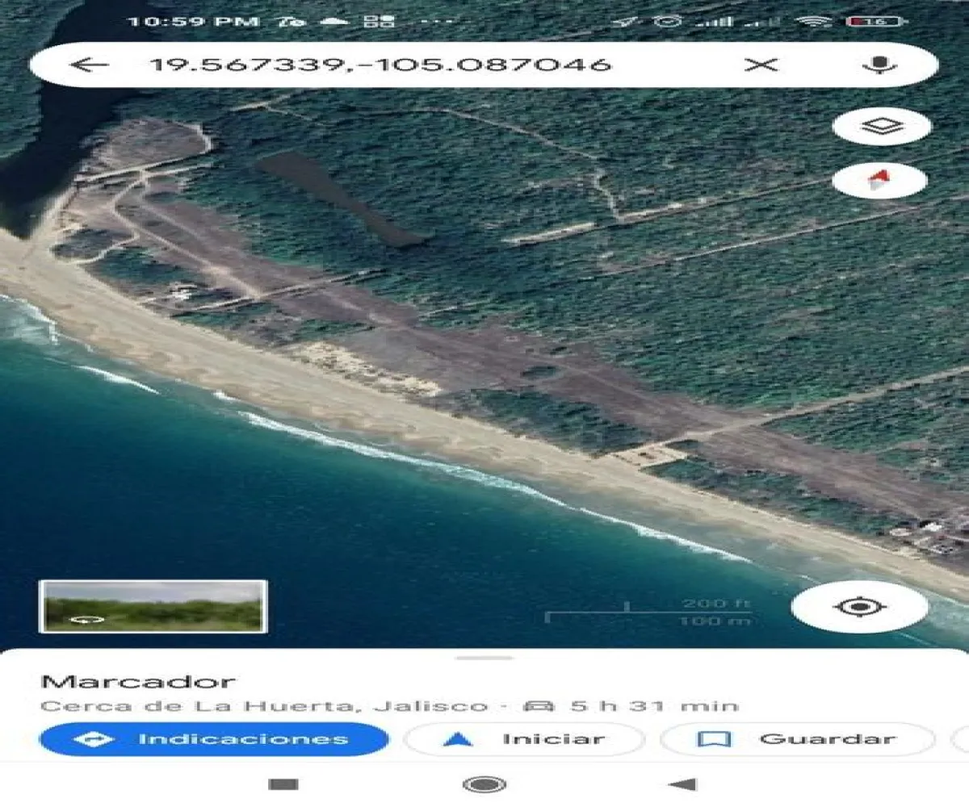The height and width of the screenshot is (807, 969).
Task: Tap the back arrow in search bar
Action: [89, 65]
